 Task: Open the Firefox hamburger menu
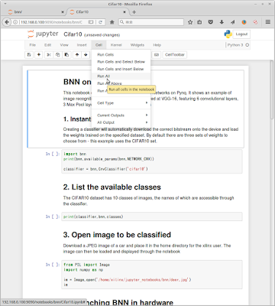click(268, 22)
